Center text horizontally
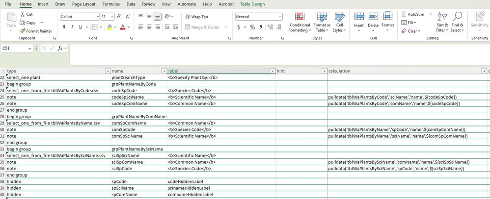Screen dimensions: 490x199 point(149,27)
